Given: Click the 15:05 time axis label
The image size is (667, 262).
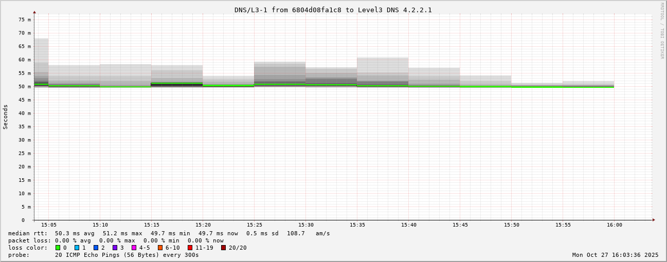Looking at the screenshot, I should coord(49,225).
